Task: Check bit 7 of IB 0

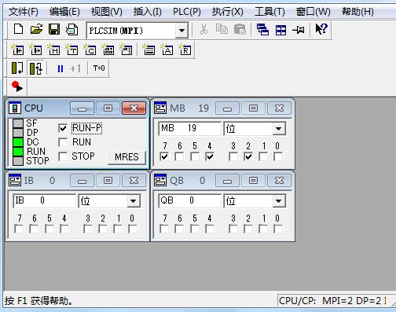Action: (x=19, y=229)
